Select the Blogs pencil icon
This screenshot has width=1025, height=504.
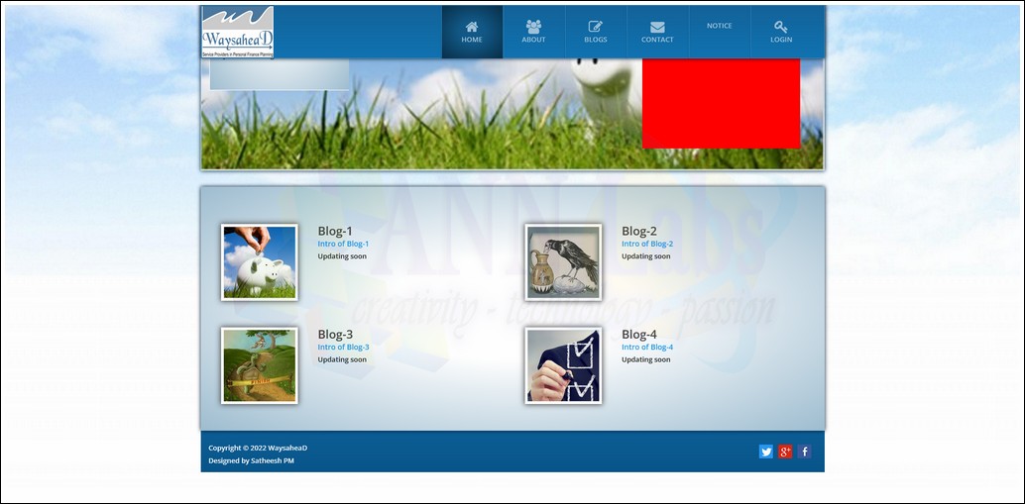(596, 27)
